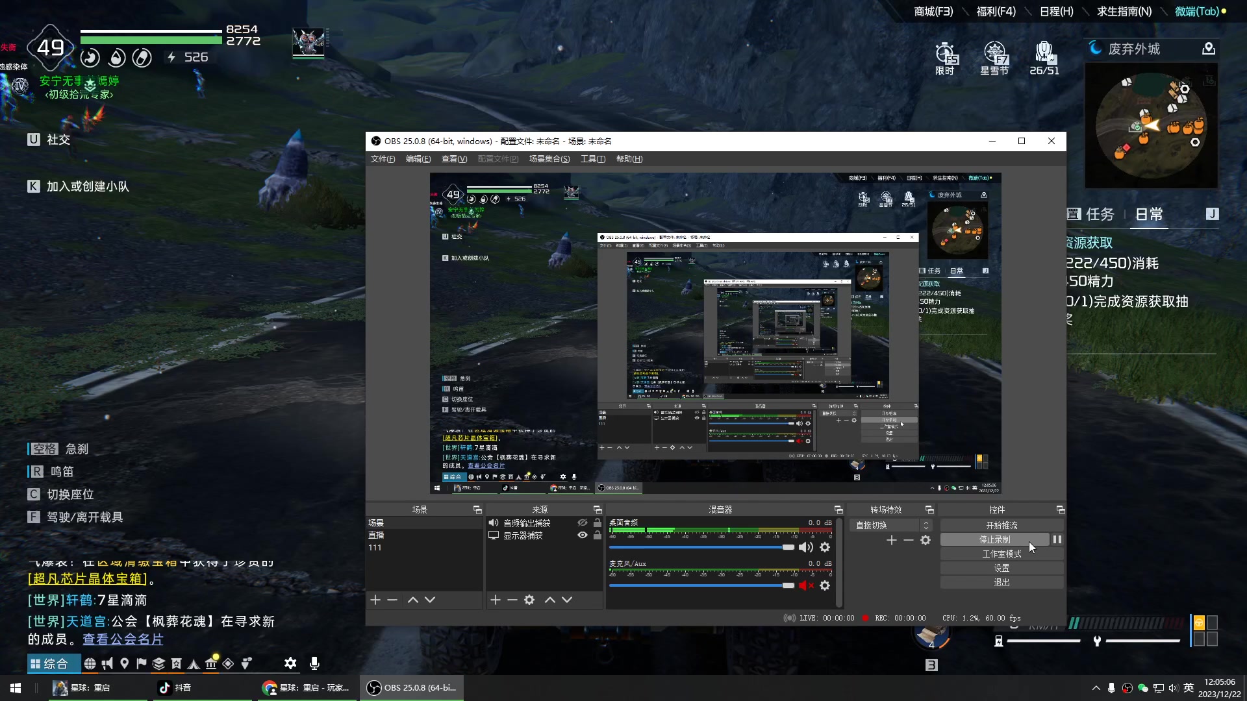Move the selected scene up

[412, 600]
